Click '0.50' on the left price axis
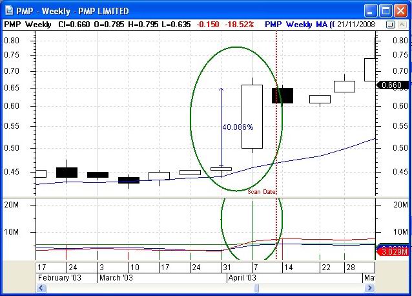The image size is (412, 296). tap(12, 148)
